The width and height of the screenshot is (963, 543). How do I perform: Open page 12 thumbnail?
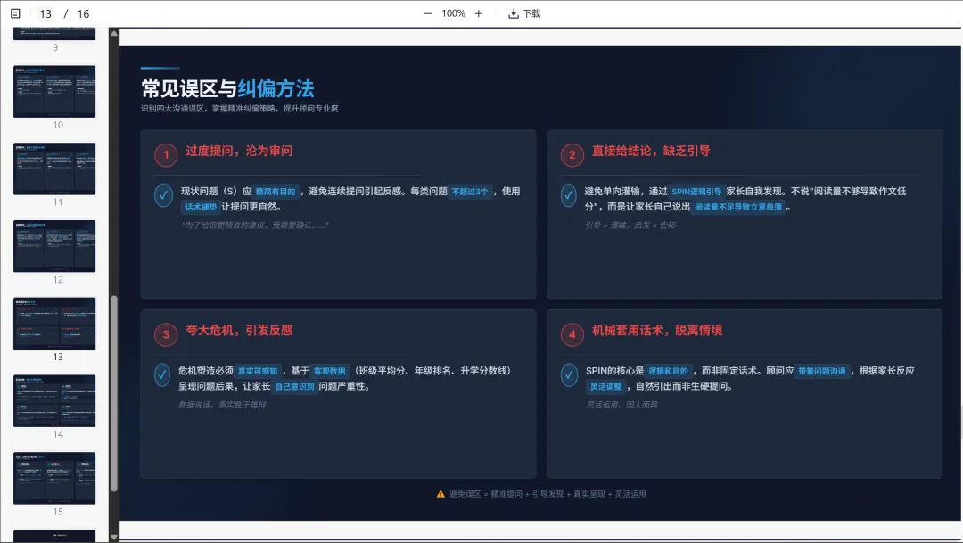tap(54, 246)
